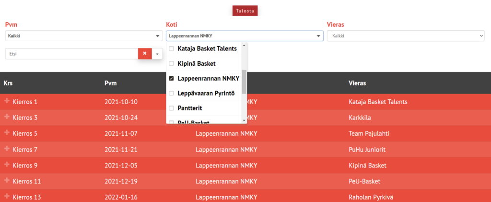Viewport: 491px width, 202px height.
Task: Open the Koti dropdown showing Lappeenrannan NMKY
Action: [x=245, y=36]
